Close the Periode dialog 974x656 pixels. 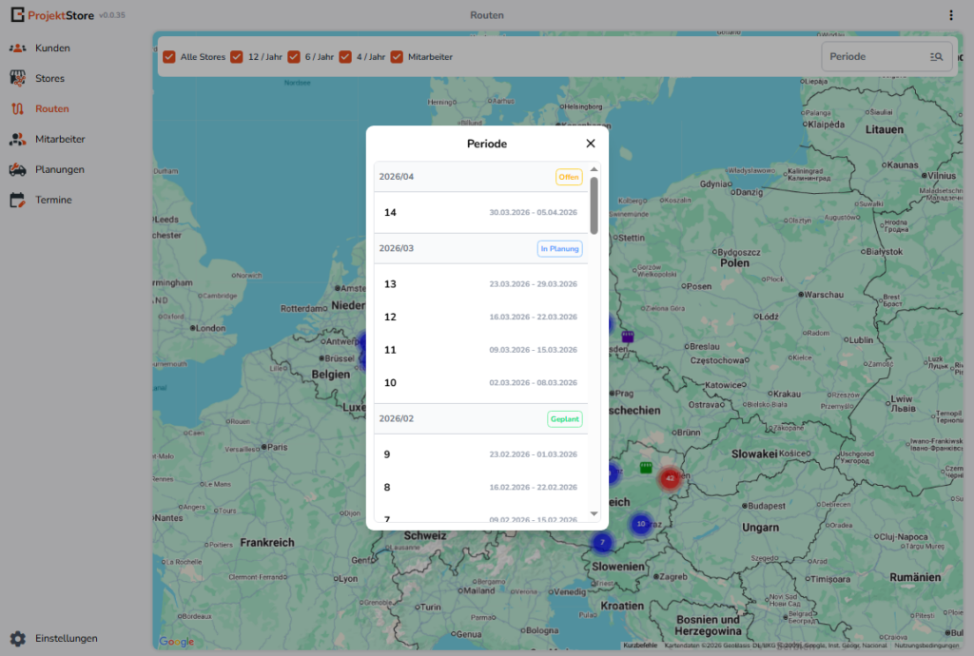(591, 144)
